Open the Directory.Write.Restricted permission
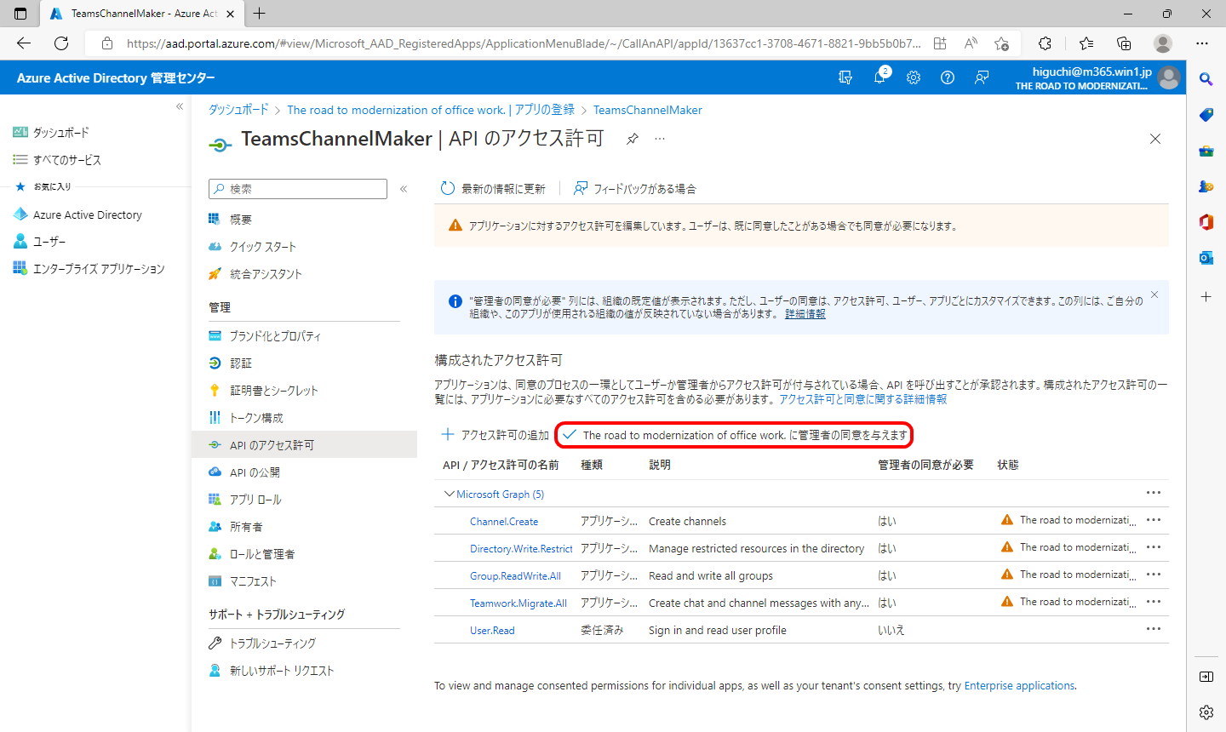The width and height of the screenshot is (1226, 732). click(521, 549)
